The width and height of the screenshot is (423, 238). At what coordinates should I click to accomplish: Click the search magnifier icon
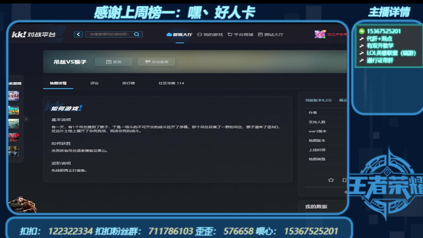(x=136, y=34)
